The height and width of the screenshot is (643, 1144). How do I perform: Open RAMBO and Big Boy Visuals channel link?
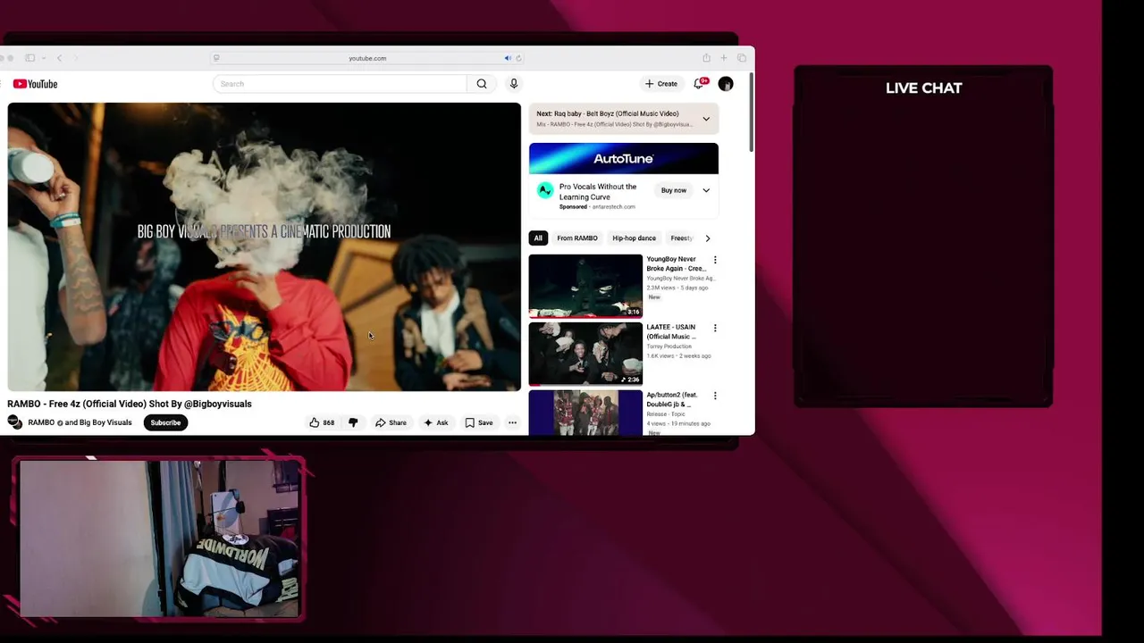[x=80, y=422]
